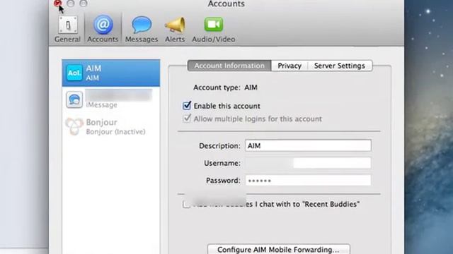The height and width of the screenshot is (254, 453).
Task: Click the Account type: AIM label
Action: point(225,87)
